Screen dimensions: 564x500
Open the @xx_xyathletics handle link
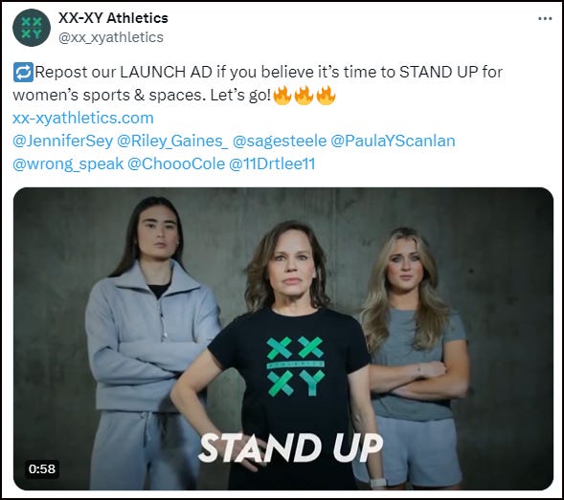(111, 37)
